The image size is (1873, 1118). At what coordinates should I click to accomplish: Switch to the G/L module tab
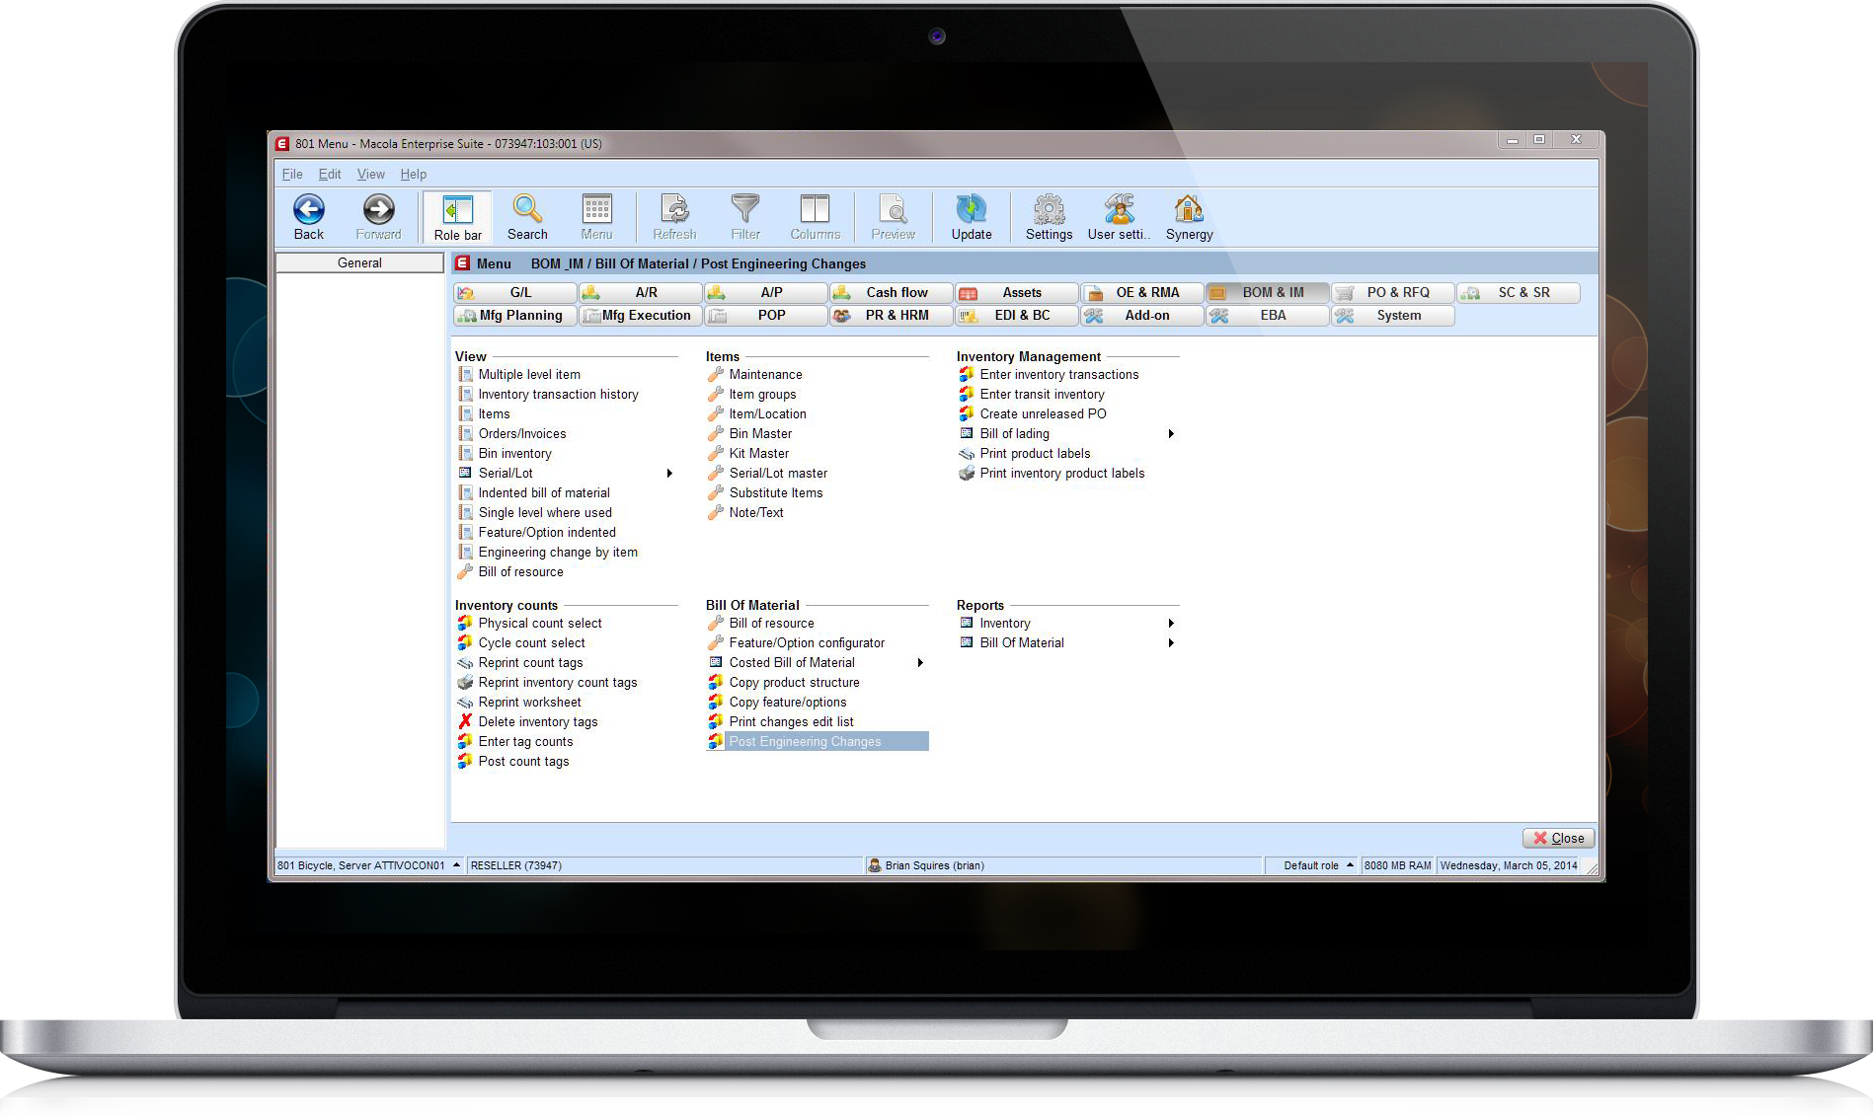[x=515, y=293]
